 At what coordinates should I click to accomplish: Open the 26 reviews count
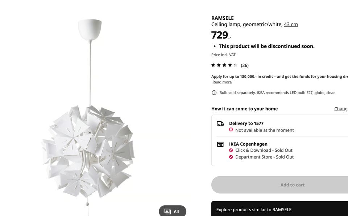(x=245, y=65)
